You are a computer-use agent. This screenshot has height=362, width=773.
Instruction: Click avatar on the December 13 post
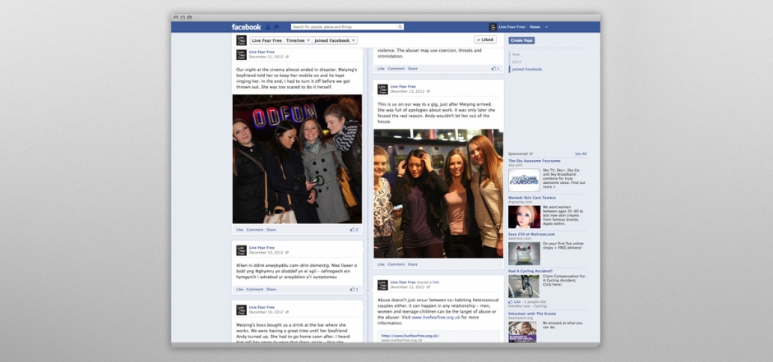pyautogui.click(x=382, y=89)
